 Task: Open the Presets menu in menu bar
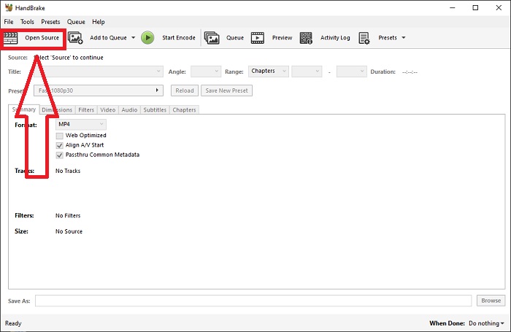(51, 22)
